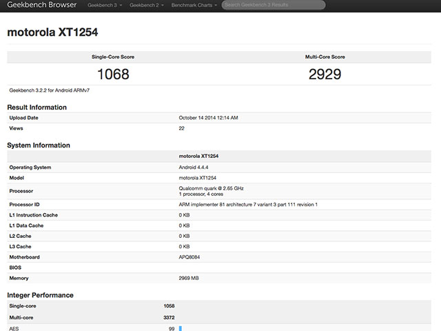The width and height of the screenshot is (441, 331).
Task: Select the Memory value 2969 MB
Action: pos(189,278)
